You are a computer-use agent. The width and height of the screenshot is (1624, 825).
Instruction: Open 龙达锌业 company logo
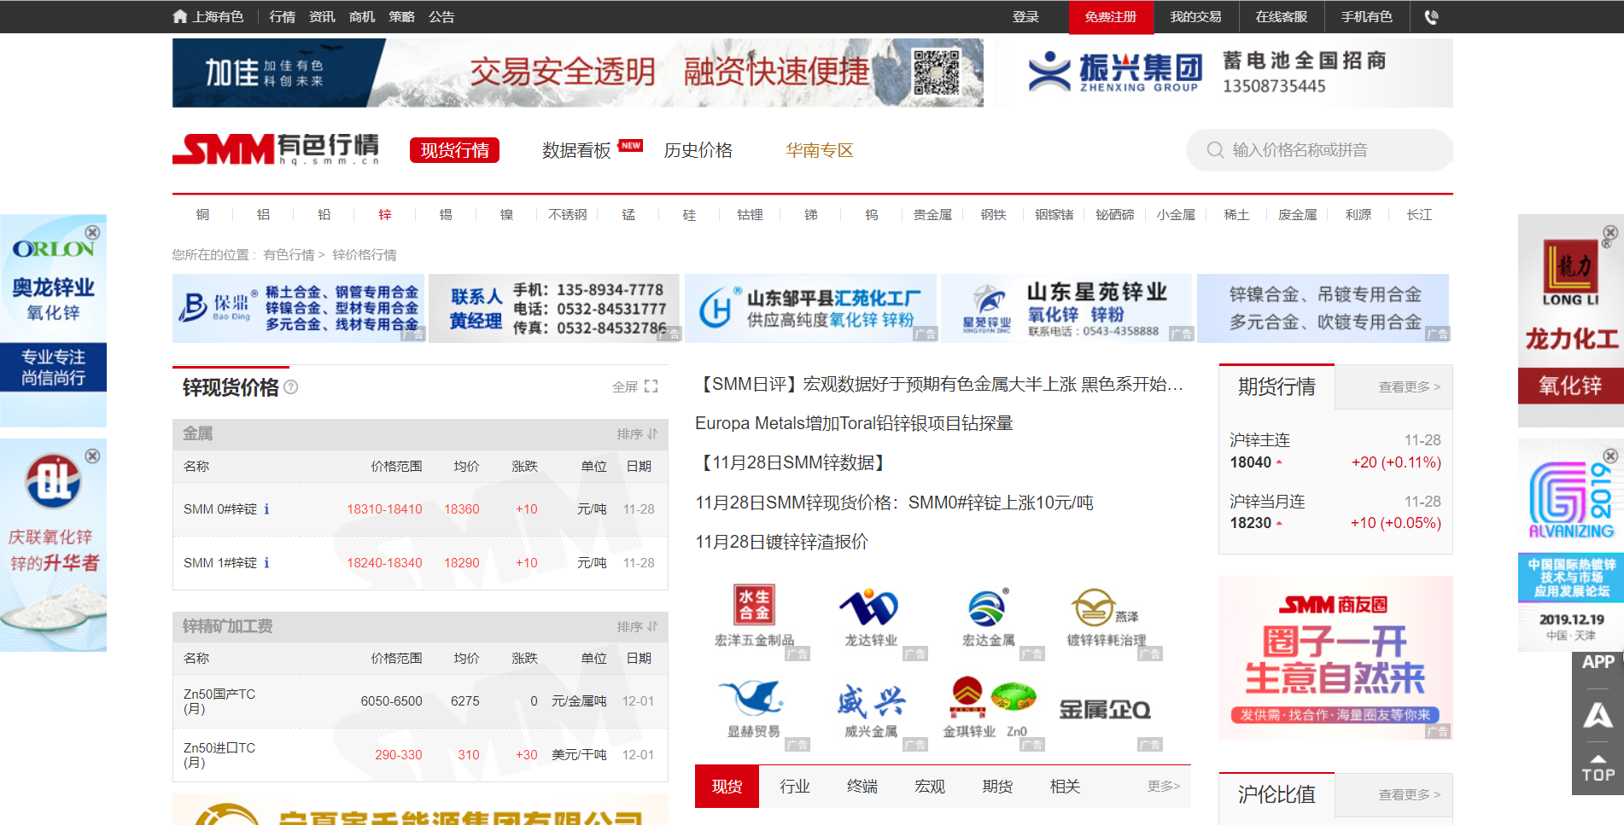point(871,615)
